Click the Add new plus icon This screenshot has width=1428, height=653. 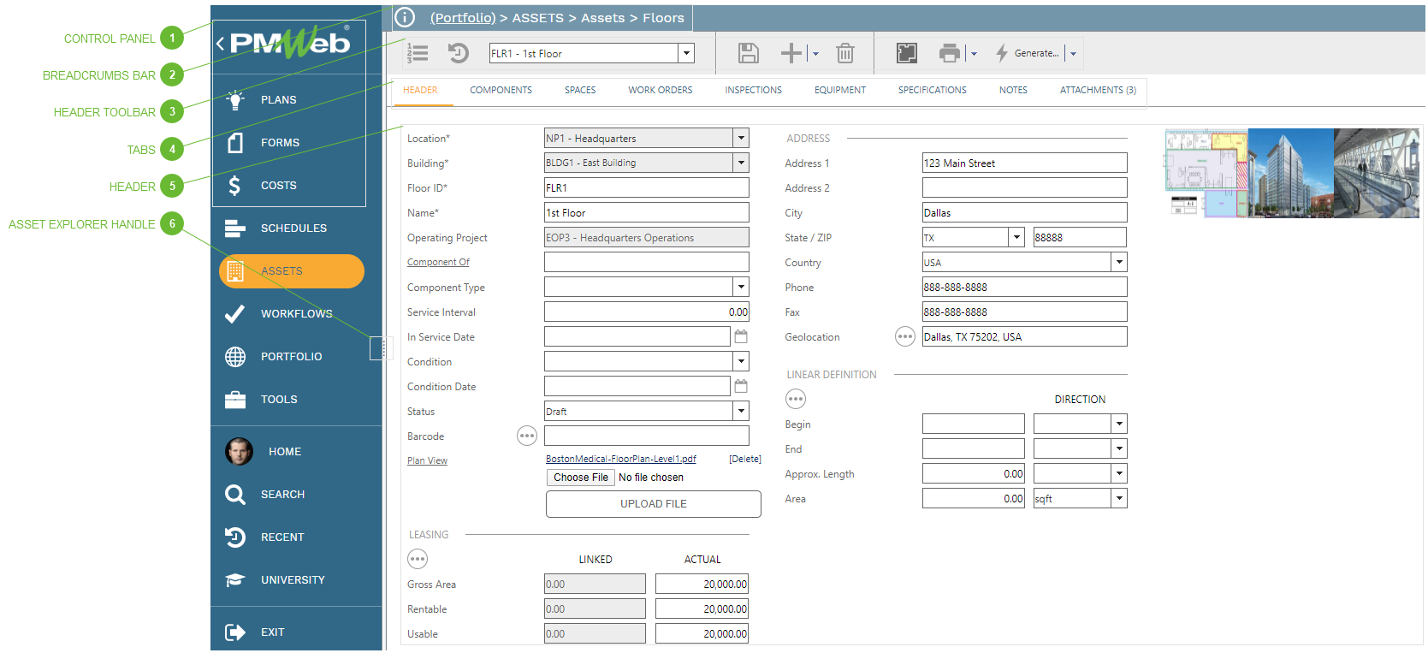pyautogui.click(x=791, y=53)
